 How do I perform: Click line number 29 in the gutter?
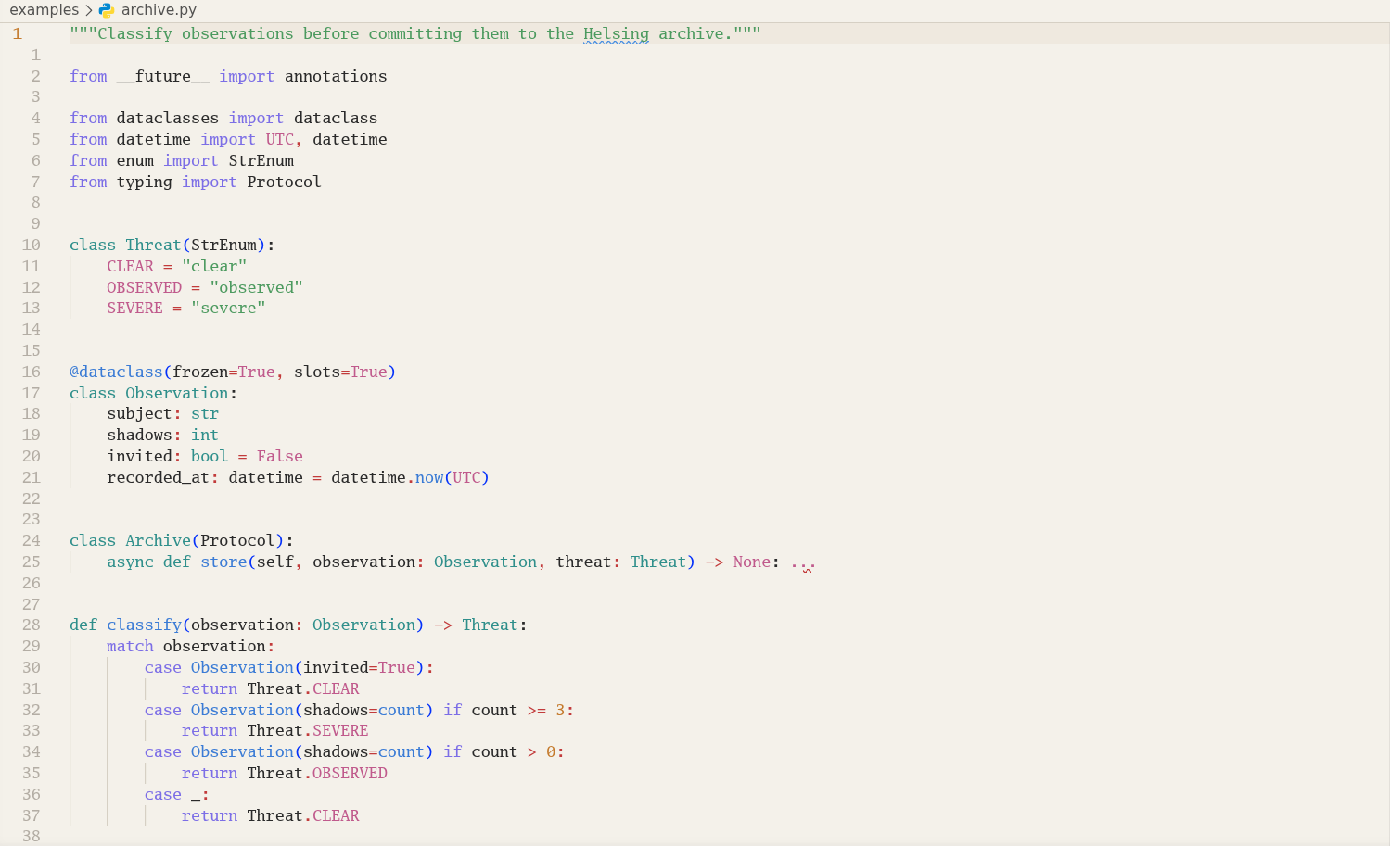pyautogui.click(x=32, y=647)
